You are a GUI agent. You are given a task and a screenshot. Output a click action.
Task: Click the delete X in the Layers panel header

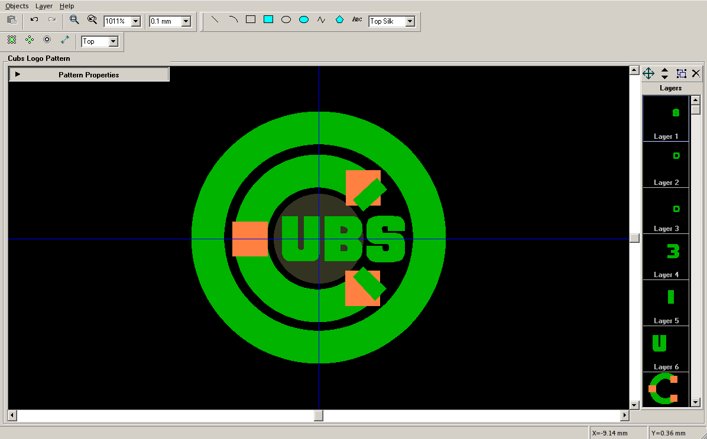696,73
